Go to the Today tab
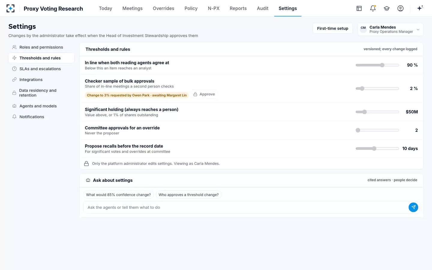Viewport: 432px width, 270px height. [106, 8]
